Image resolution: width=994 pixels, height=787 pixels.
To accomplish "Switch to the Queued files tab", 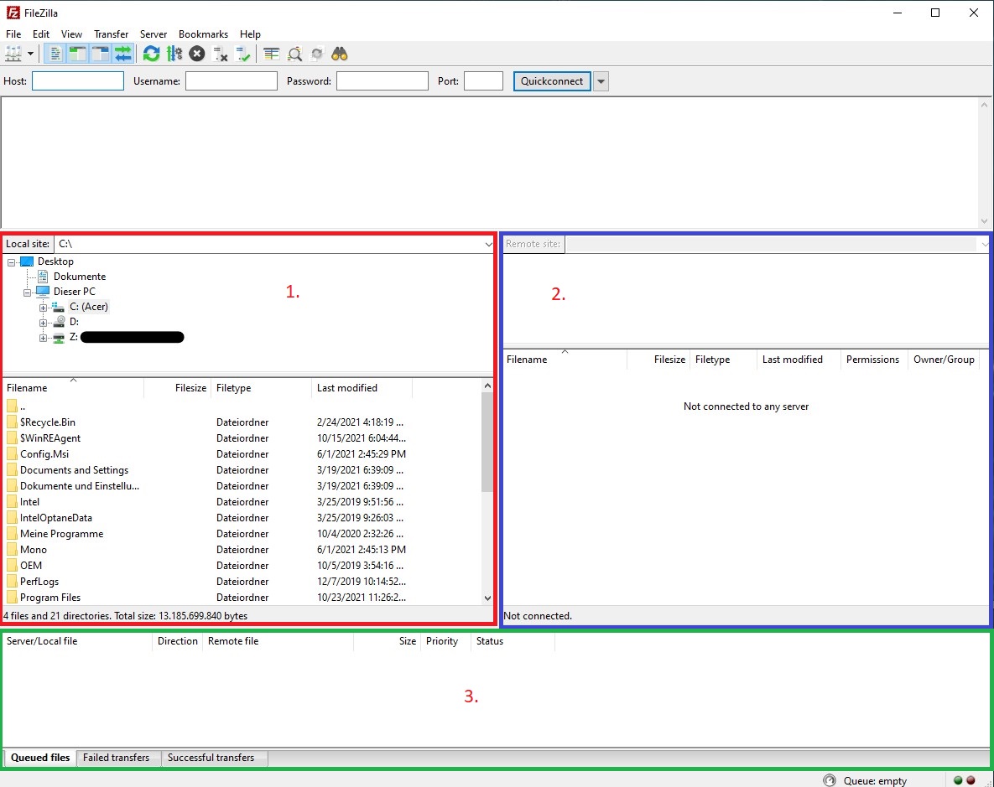I will pos(40,757).
